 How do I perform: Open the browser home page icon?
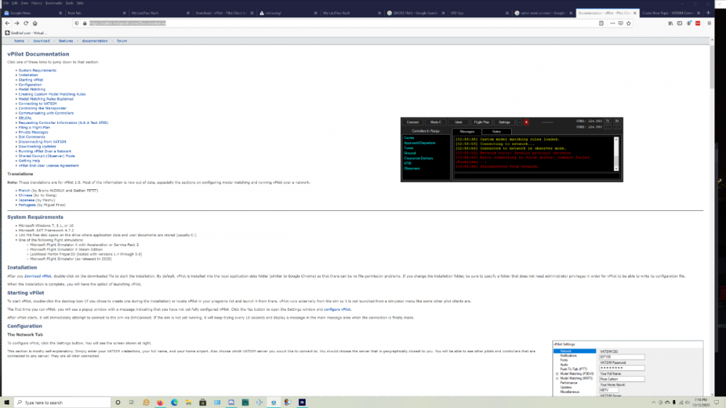35,23
